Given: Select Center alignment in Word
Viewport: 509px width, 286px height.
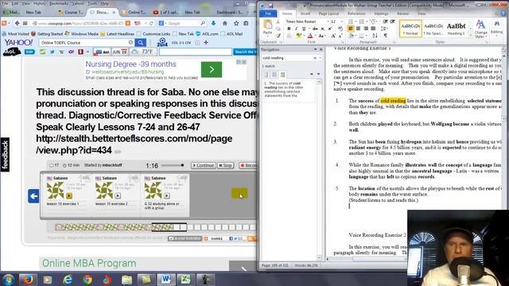Looking at the screenshot, I should pyautogui.click(x=358, y=29).
